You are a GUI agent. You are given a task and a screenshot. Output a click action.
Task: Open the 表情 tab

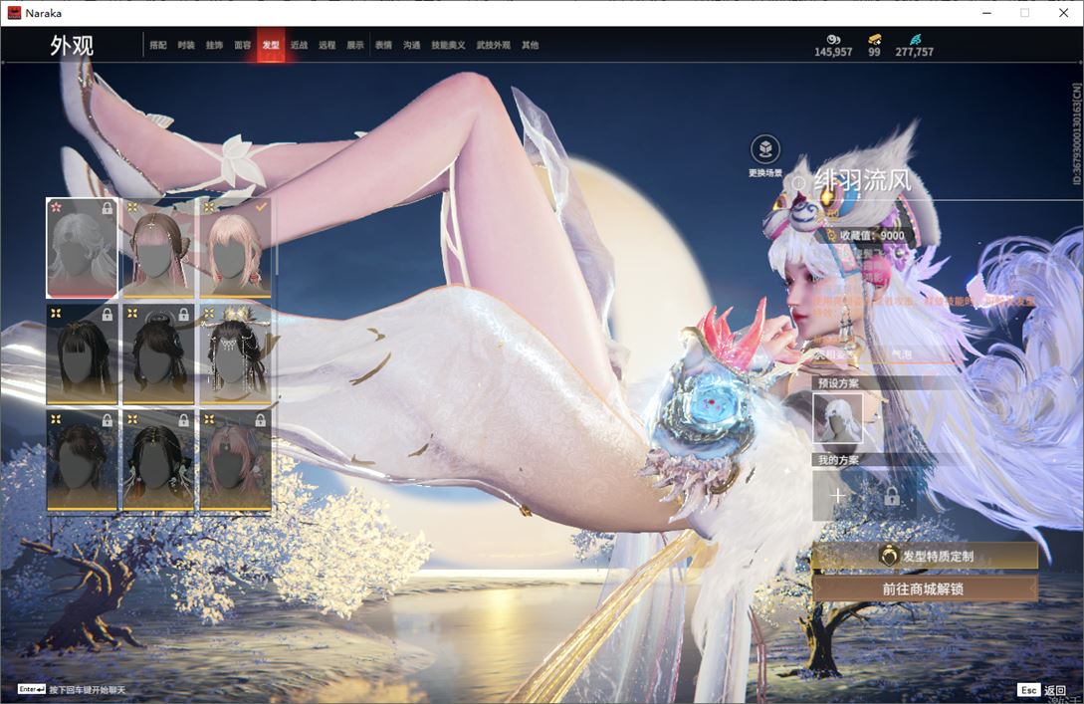tap(383, 45)
